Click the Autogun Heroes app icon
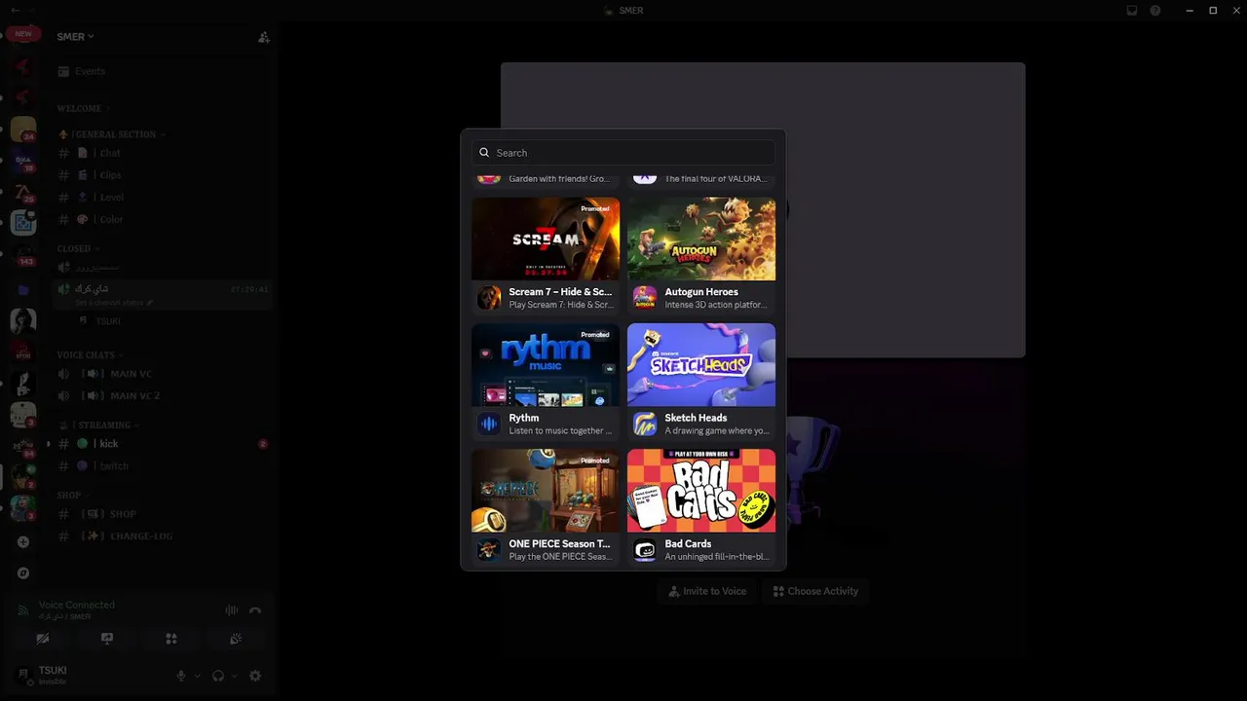The height and width of the screenshot is (701, 1247). pyautogui.click(x=645, y=298)
